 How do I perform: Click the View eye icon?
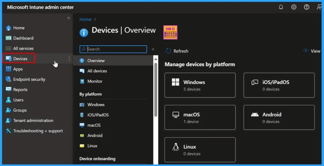(x=306, y=51)
